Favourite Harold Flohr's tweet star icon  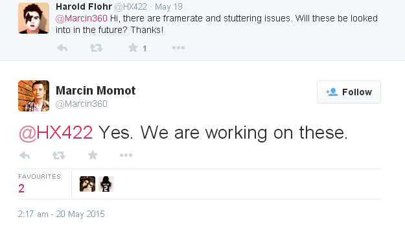[x=133, y=47]
